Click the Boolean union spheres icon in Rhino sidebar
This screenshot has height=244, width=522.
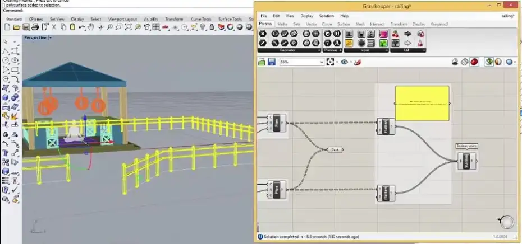coord(15,97)
